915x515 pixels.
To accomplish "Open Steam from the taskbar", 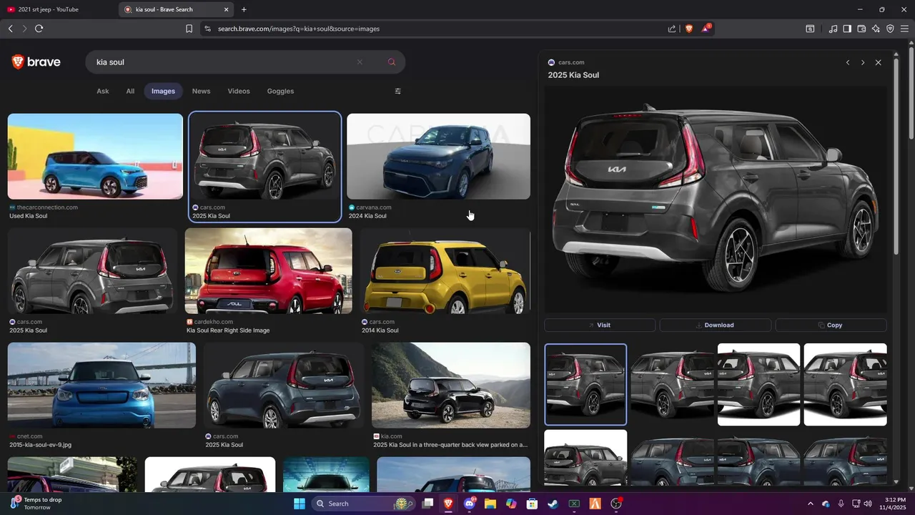I will point(553,504).
